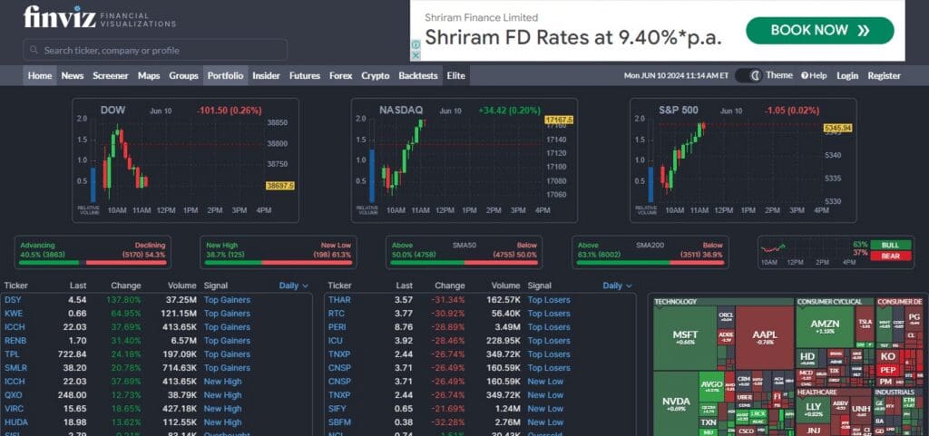The height and width of the screenshot is (436, 929).
Task: Open the Backtests page
Action: pyautogui.click(x=418, y=76)
